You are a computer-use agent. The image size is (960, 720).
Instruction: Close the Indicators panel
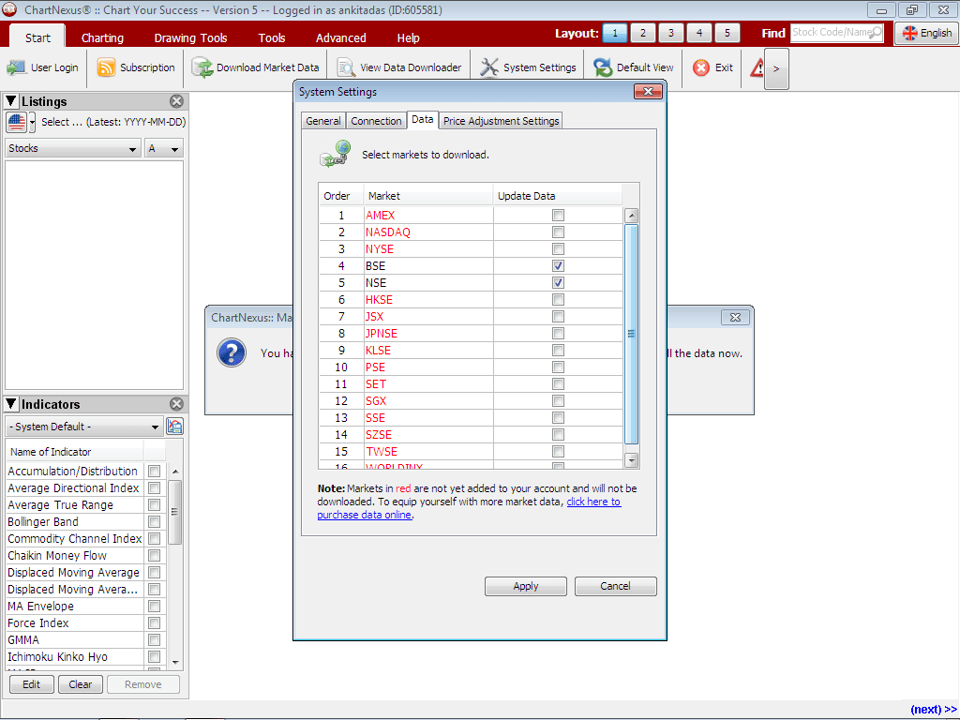pyautogui.click(x=176, y=404)
